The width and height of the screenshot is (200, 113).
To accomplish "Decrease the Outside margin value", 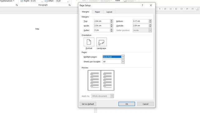I will point(150,26).
